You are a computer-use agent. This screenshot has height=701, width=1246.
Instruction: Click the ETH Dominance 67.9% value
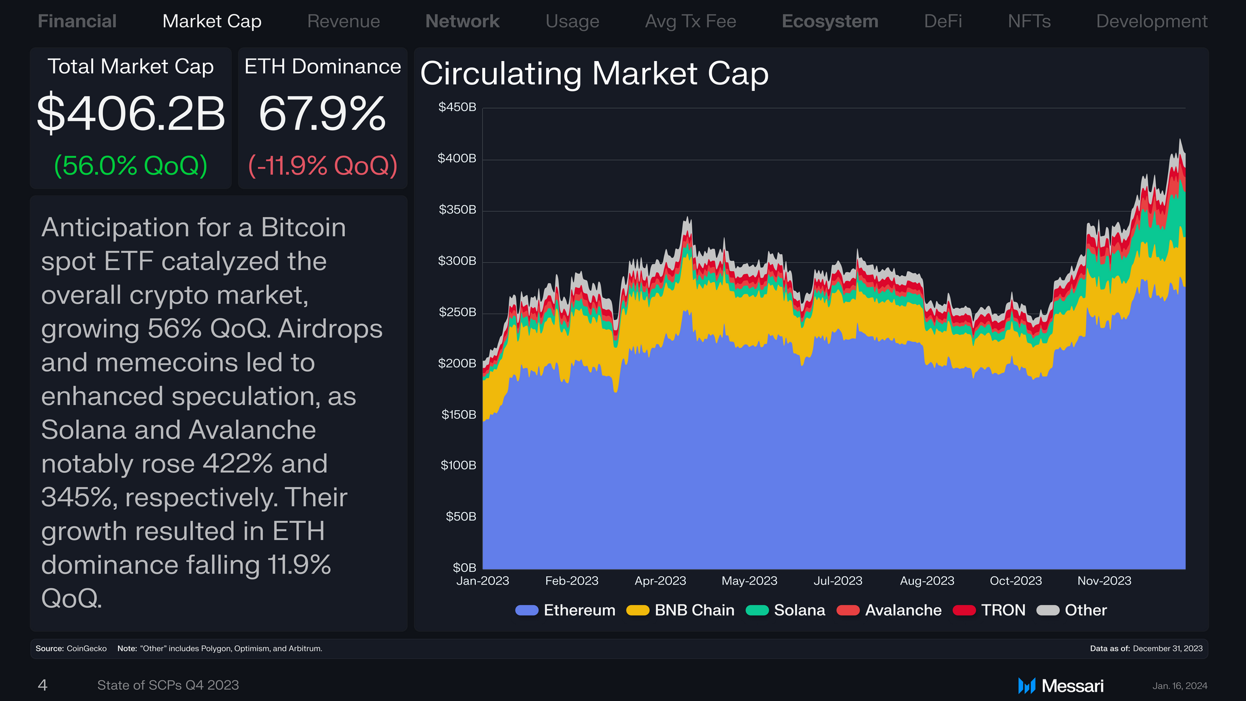(322, 113)
